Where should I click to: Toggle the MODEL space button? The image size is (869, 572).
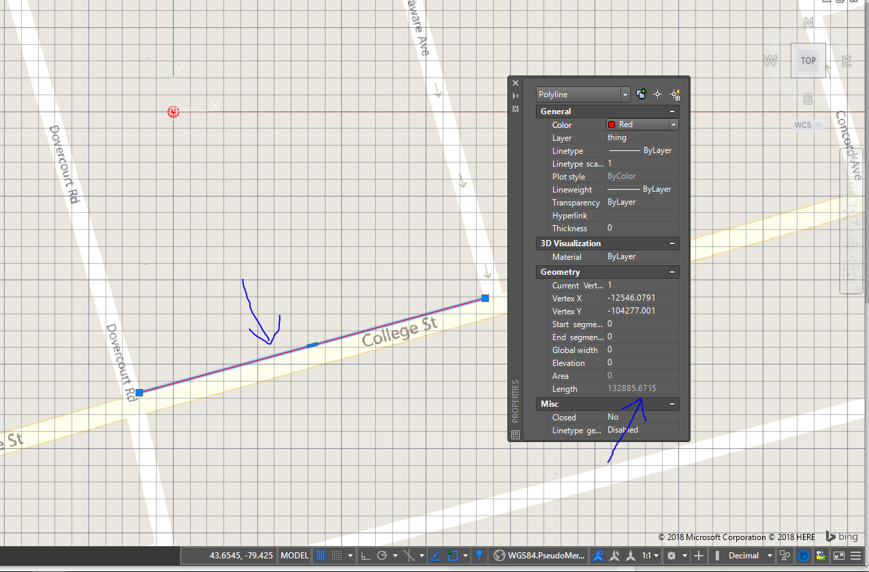coord(294,556)
